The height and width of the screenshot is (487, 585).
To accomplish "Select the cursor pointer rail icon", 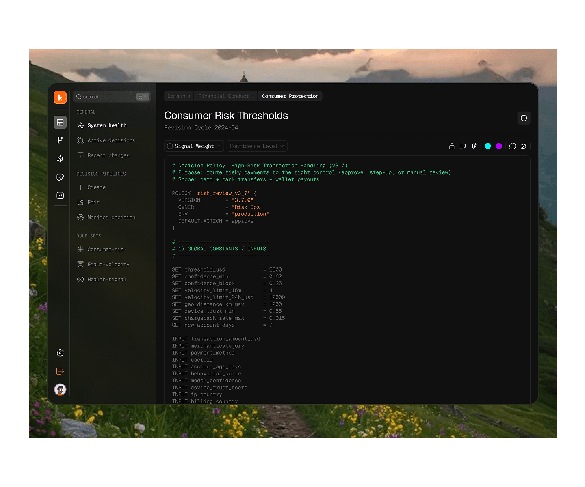I will [60, 177].
